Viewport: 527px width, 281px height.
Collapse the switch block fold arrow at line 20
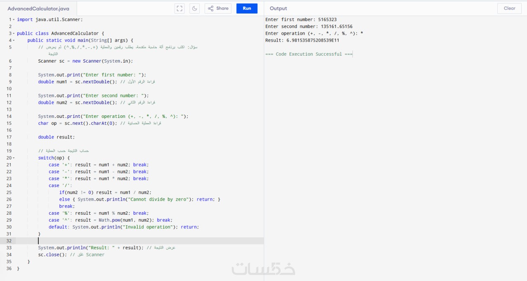[x=14, y=158]
